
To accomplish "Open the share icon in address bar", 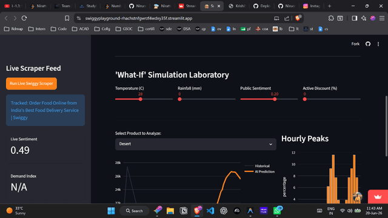I will pos(287,18).
